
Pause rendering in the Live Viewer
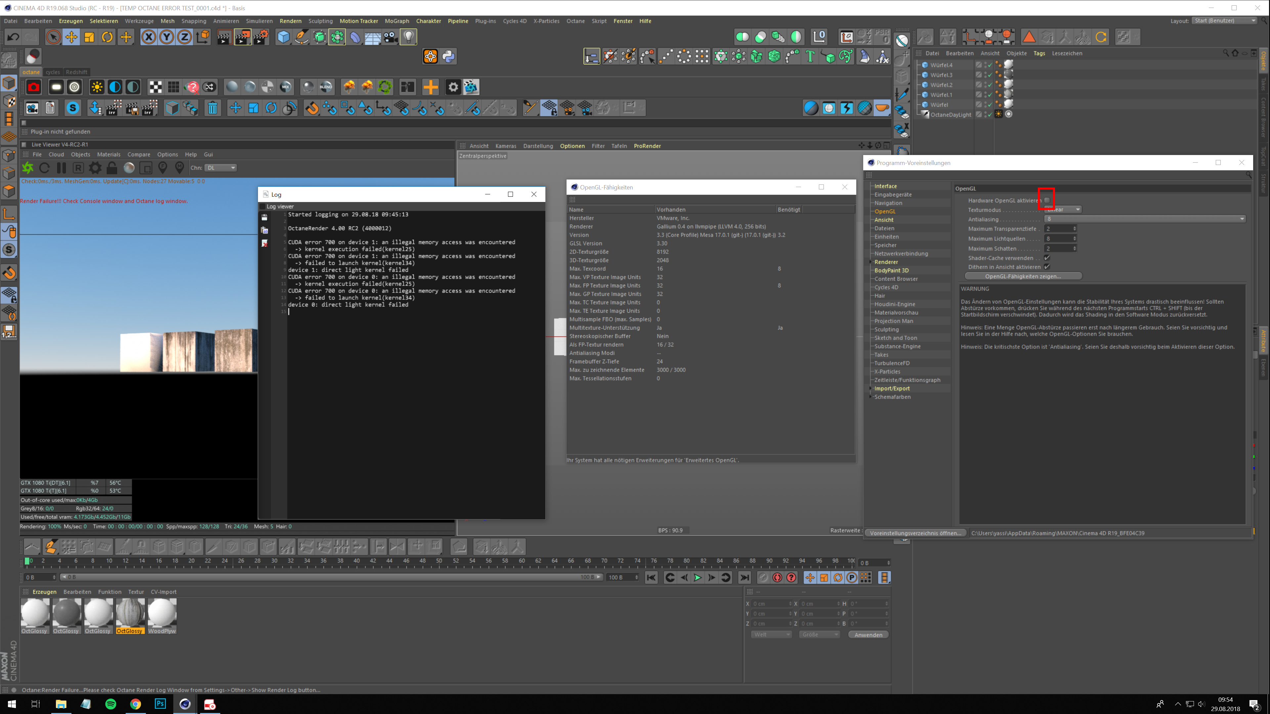click(61, 168)
